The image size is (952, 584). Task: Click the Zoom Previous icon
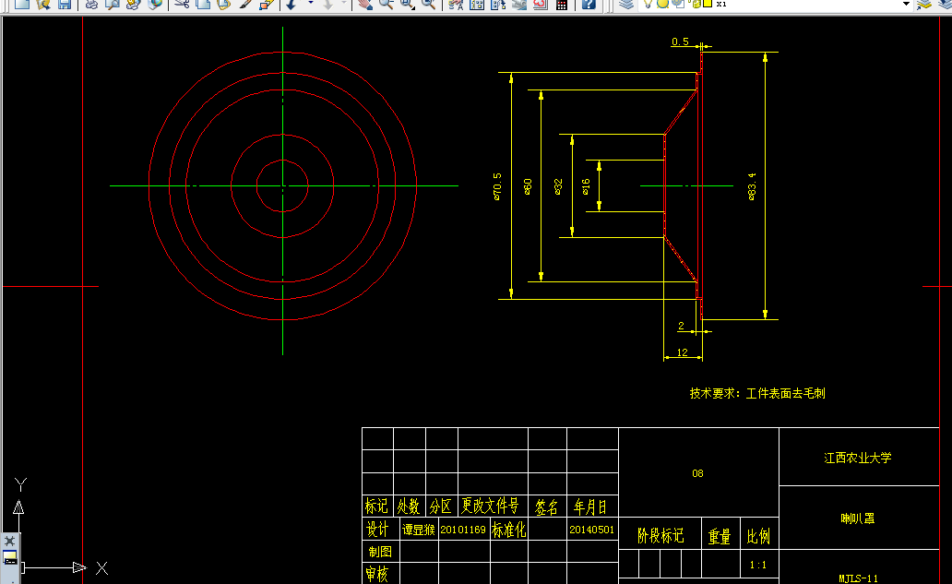tap(428, 5)
